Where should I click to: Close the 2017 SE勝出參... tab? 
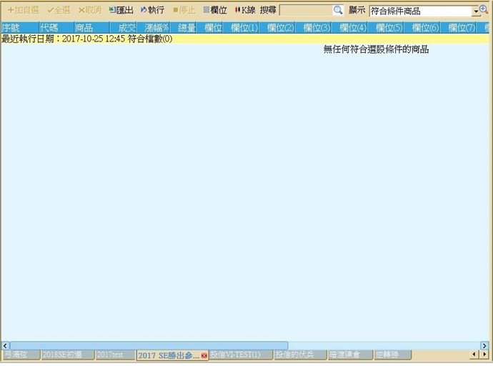point(204,355)
